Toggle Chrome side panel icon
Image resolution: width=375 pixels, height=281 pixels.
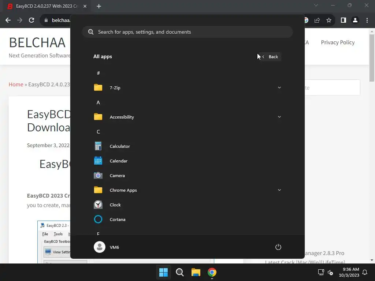[344, 20]
